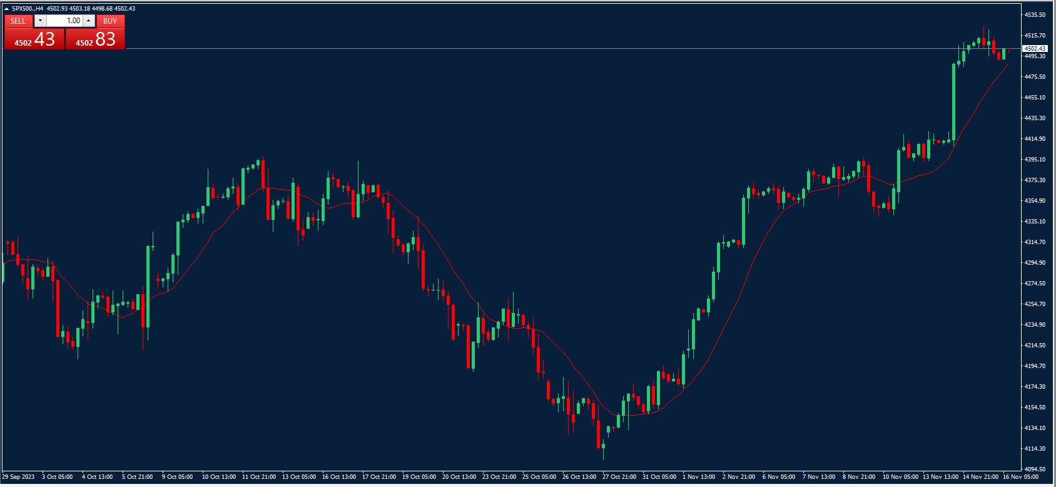Select the 19 Oct 05:00 time label

(419, 477)
